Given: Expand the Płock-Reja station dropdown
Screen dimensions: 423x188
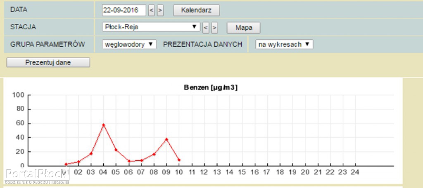Looking at the screenshot, I should tap(151, 27).
